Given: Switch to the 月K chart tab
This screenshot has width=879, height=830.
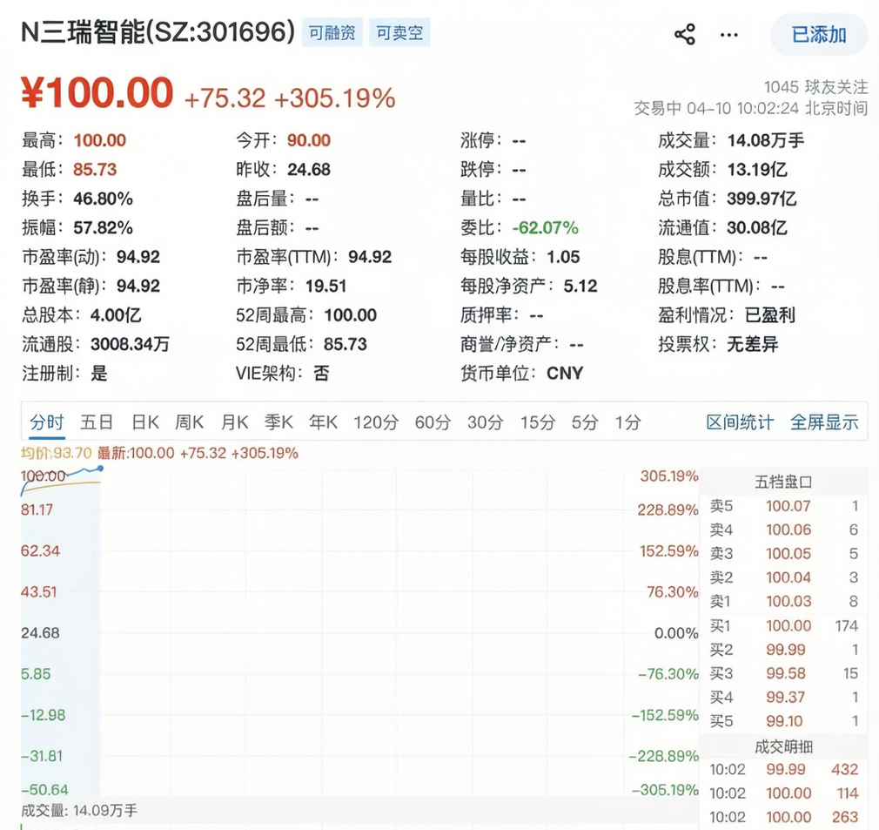Looking at the screenshot, I should coord(235,422).
